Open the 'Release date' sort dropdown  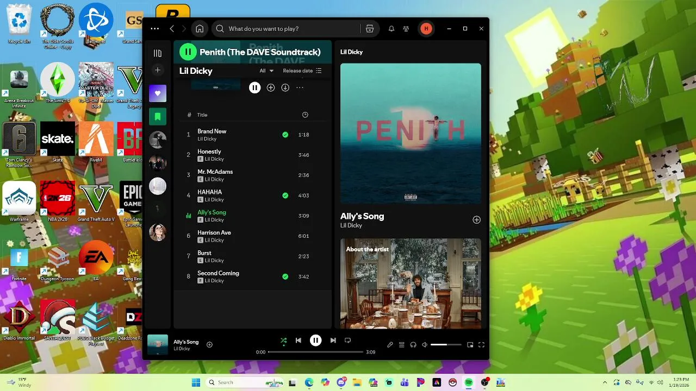tap(302, 71)
